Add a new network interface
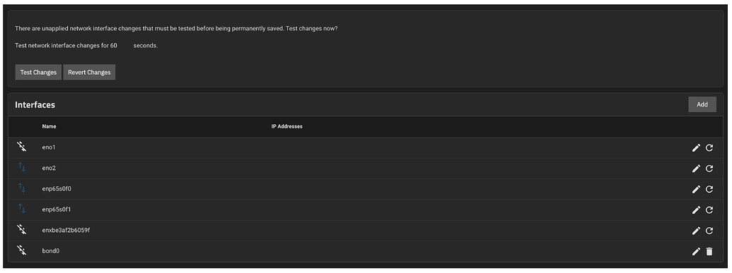 pyautogui.click(x=702, y=104)
